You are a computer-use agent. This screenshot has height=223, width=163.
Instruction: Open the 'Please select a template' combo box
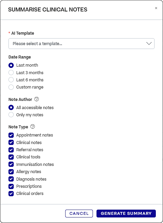point(81,43)
